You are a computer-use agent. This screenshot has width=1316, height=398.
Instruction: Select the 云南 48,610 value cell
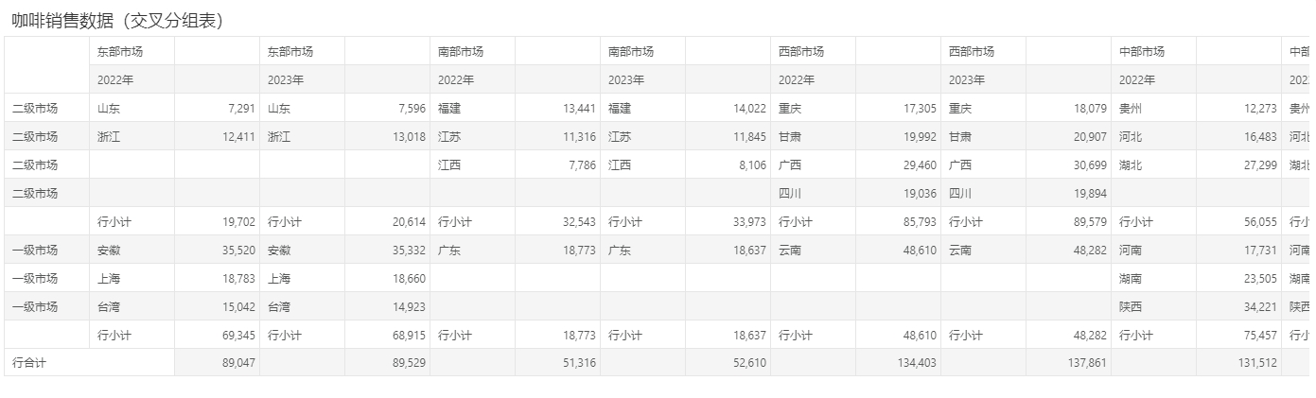click(899, 250)
